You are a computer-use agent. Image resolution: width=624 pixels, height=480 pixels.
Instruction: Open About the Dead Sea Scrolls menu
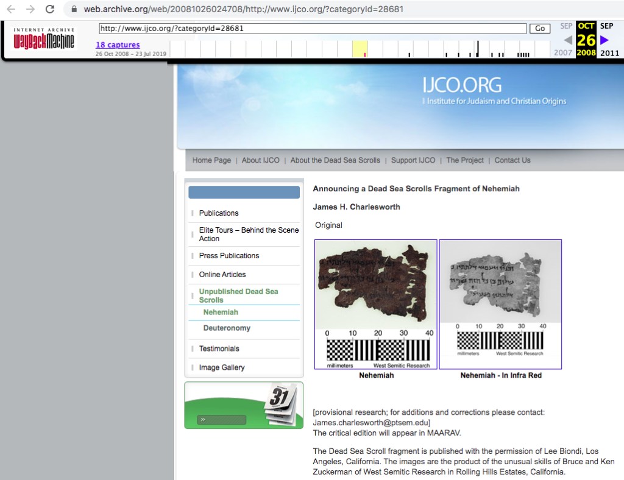[x=335, y=160]
